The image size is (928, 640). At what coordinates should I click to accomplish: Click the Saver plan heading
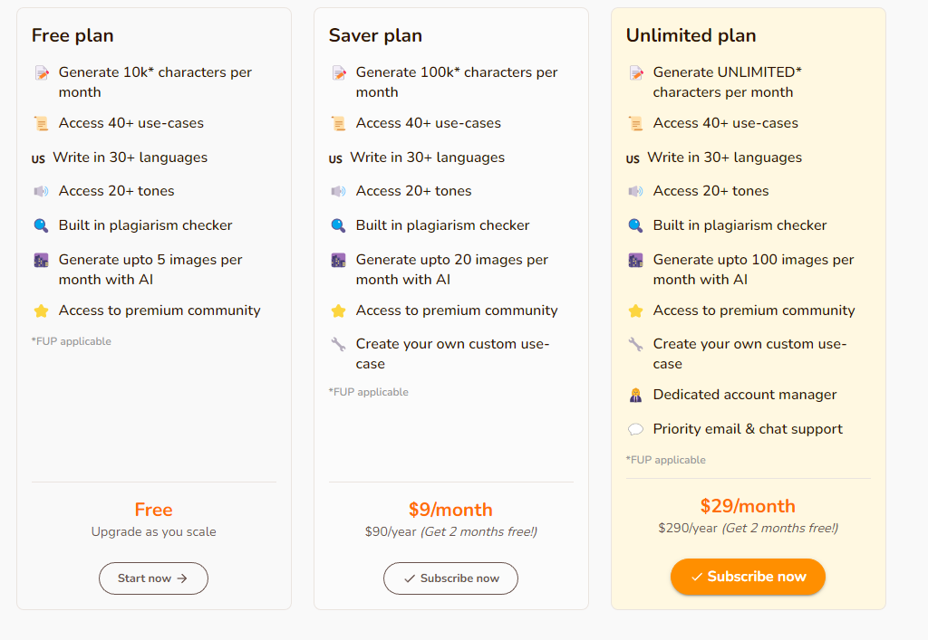(x=375, y=35)
